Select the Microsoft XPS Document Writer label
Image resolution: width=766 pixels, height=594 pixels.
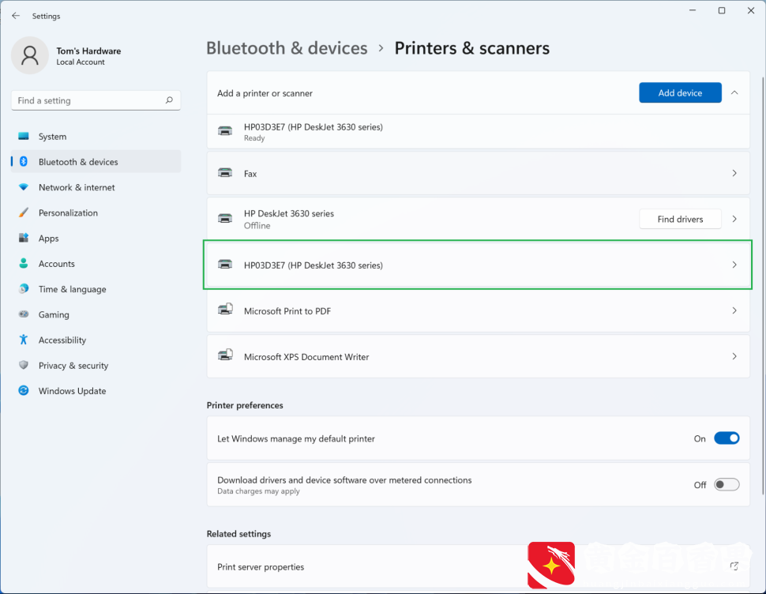306,357
